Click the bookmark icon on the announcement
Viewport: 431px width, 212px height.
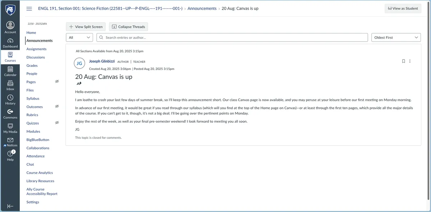(403, 61)
